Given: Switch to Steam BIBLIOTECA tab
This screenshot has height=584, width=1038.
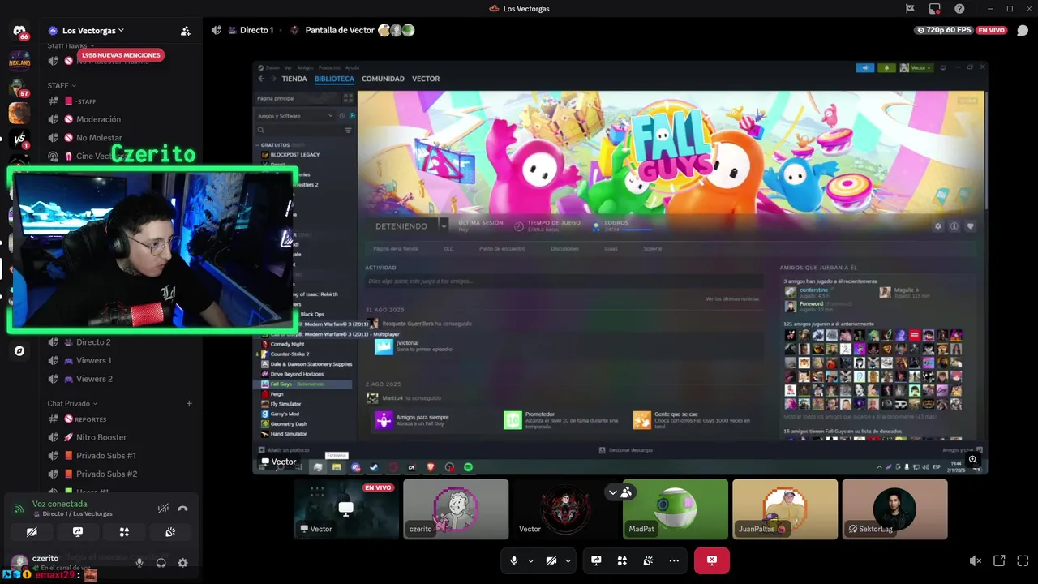Looking at the screenshot, I should pyautogui.click(x=334, y=79).
